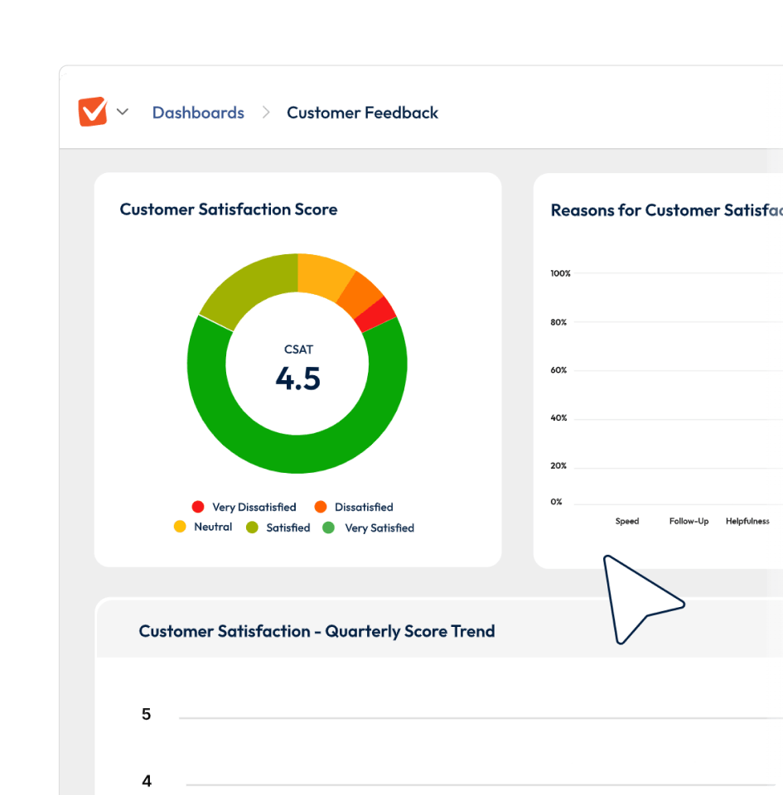
Task: Click the Quarterly Score Trend chart title
Action: coord(317,631)
